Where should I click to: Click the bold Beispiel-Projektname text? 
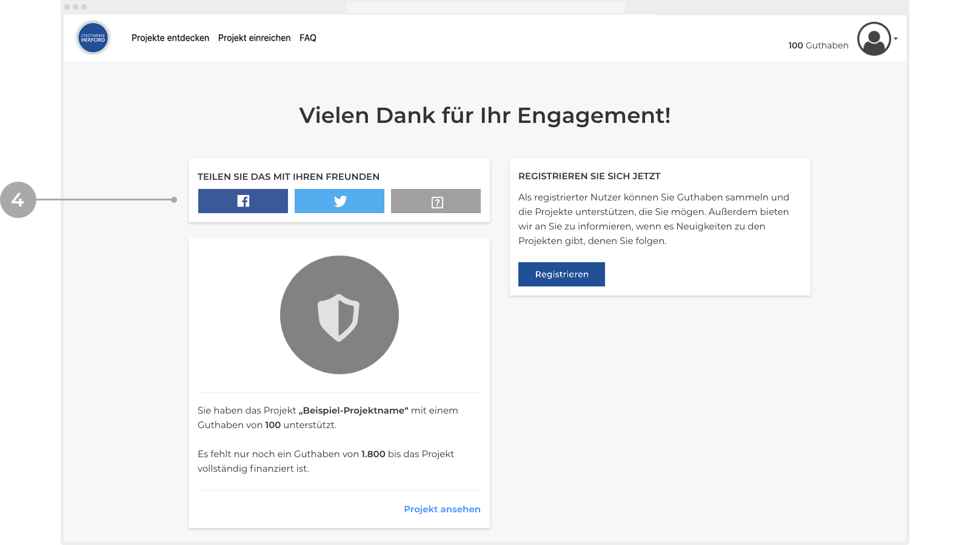pos(353,411)
